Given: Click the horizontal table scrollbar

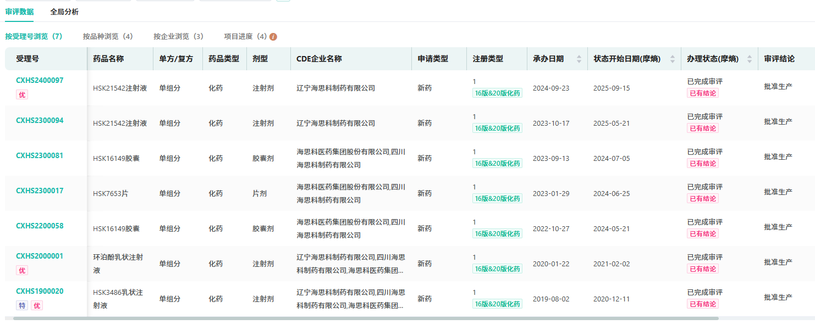Looking at the screenshot, I should 366,318.
